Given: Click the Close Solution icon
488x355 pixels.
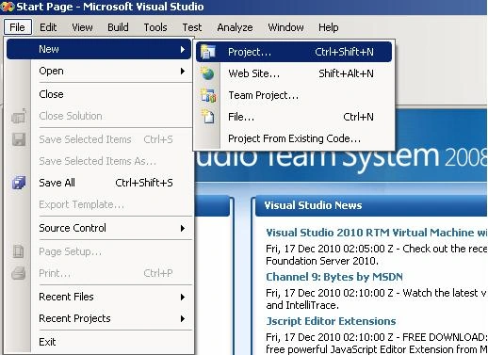Looking at the screenshot, I should [x=19, y=116].
